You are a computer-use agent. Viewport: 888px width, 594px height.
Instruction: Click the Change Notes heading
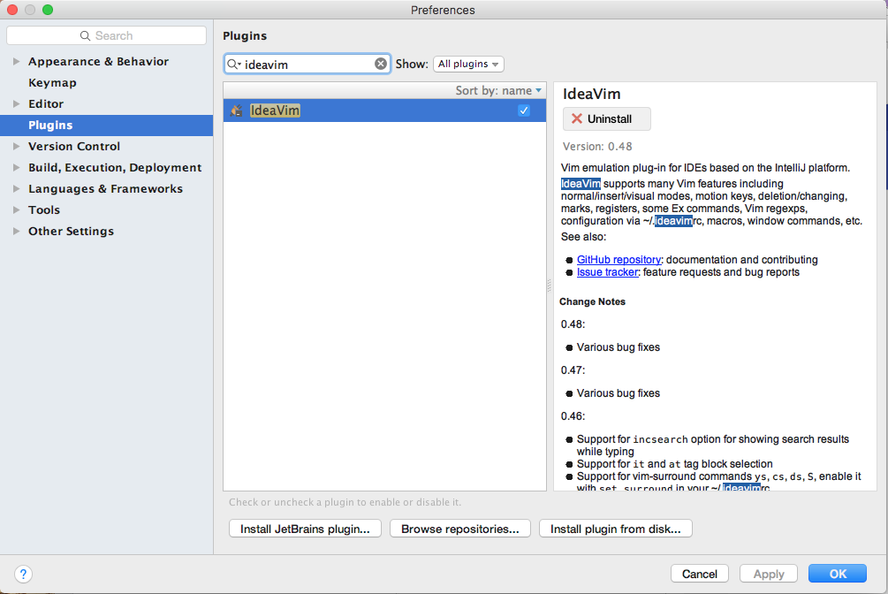592,301
